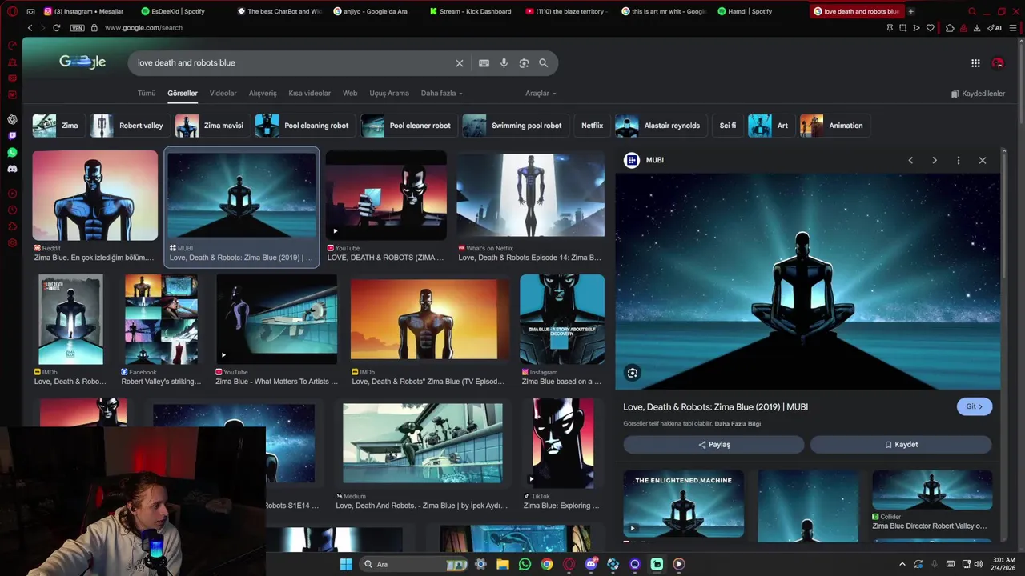Click the Paylaş share button
The image size is (1025, 576).
pyautogui.click(x=713, y=445)
